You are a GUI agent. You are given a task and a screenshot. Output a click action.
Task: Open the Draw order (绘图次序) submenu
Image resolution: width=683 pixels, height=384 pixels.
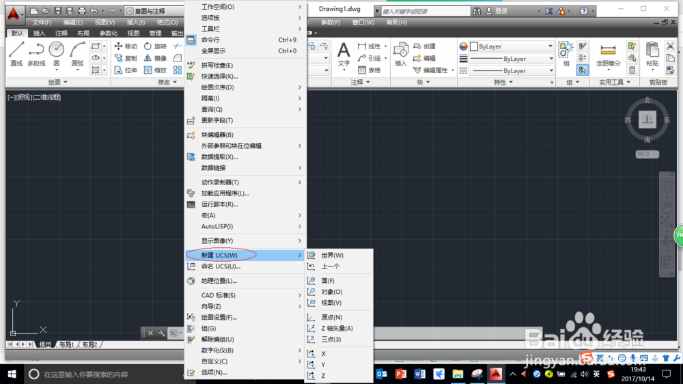click(246, 87)
